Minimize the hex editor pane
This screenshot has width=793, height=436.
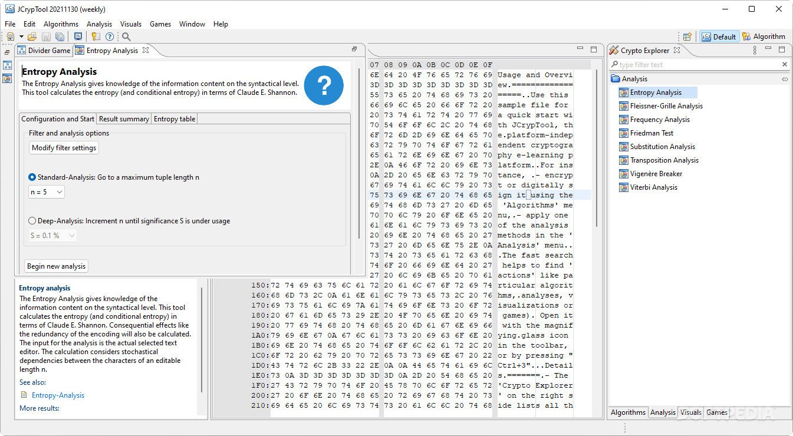tap(580, 49)
